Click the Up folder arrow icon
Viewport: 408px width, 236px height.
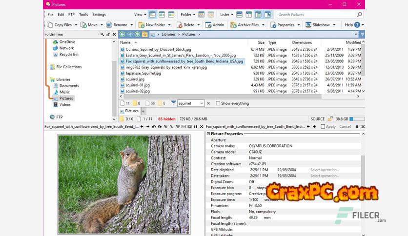tap(138, 35)
